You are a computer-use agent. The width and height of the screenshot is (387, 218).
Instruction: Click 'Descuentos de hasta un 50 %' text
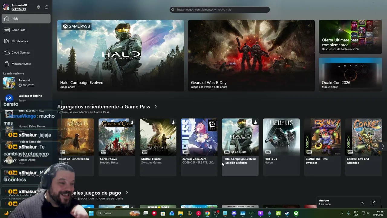[340, 49]
